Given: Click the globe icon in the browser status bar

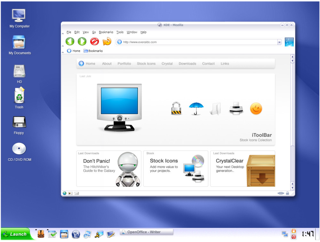Looking at the screenshot, I should pyautogui.click(x=65, y=193).
